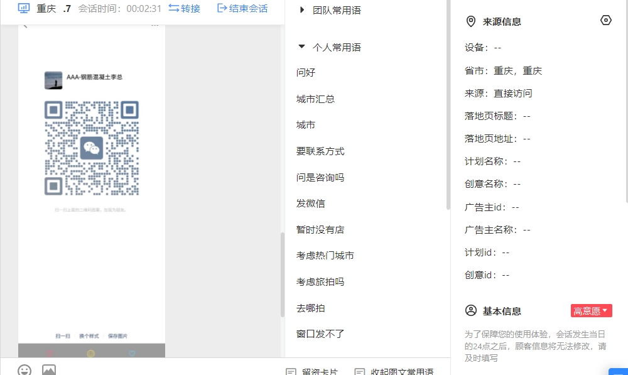This screenshot has width=628, height=375.
Task: Click the location pin icon by 来源信息
Action: [471, 21]
